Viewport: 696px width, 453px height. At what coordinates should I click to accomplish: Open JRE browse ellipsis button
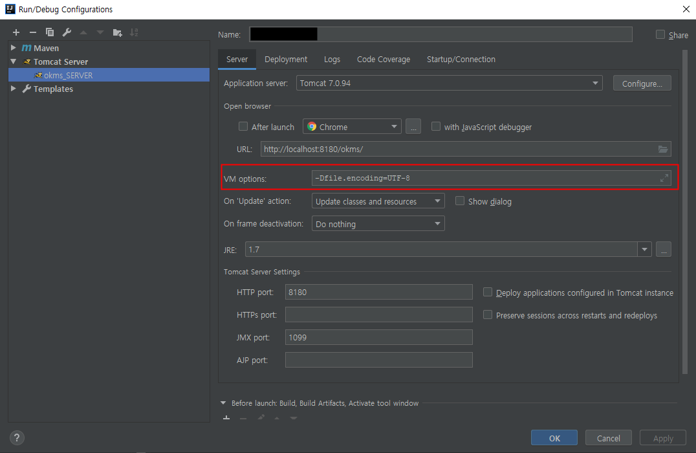pyautogui.click(x=664, y=250)
